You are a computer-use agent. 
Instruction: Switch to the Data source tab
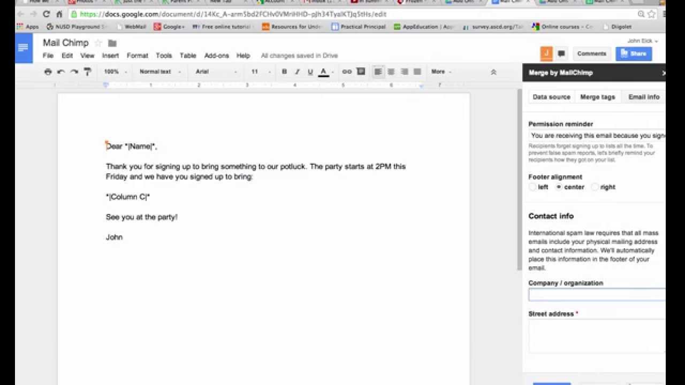click(x=551, y=97)
